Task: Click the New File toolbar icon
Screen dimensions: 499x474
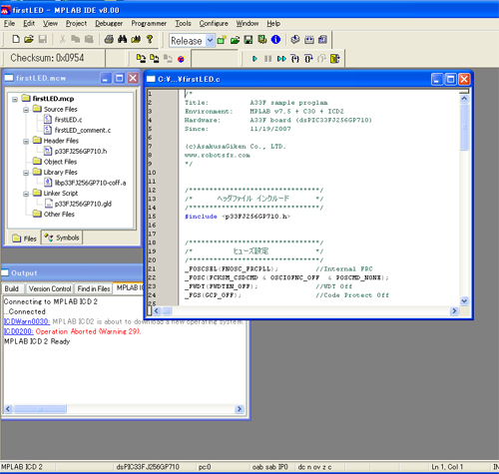Action: click(x=16, y=39)
